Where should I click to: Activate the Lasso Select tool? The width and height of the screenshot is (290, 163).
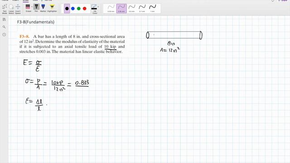(11, 9)
